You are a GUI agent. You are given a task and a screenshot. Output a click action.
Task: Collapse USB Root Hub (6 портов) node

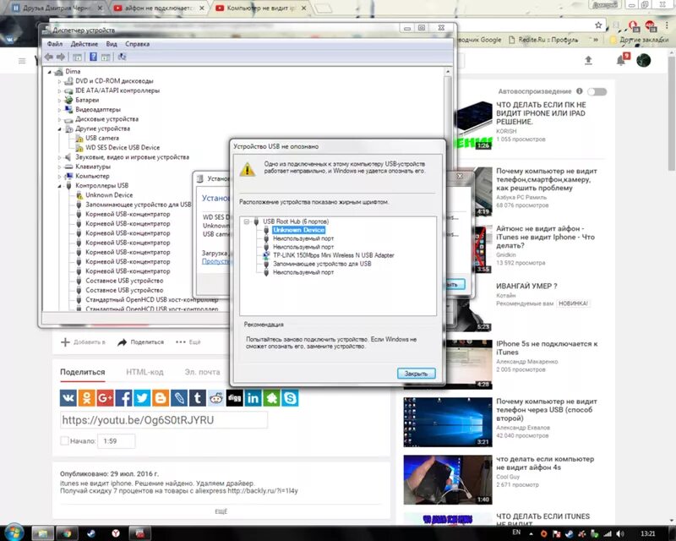(x=247, y=221)
